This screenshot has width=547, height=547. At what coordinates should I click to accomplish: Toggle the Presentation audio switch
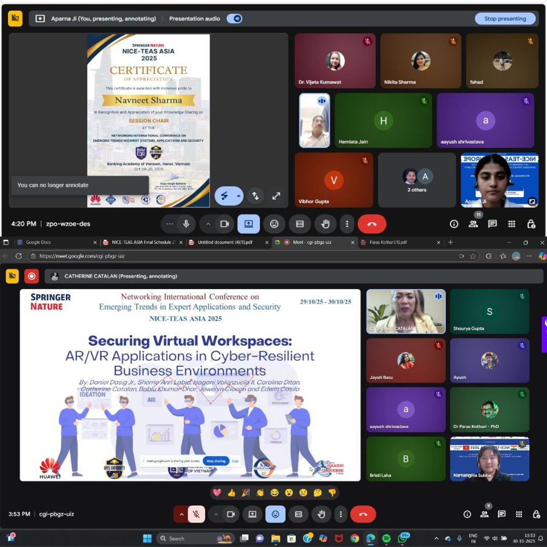tap(235, 19)
